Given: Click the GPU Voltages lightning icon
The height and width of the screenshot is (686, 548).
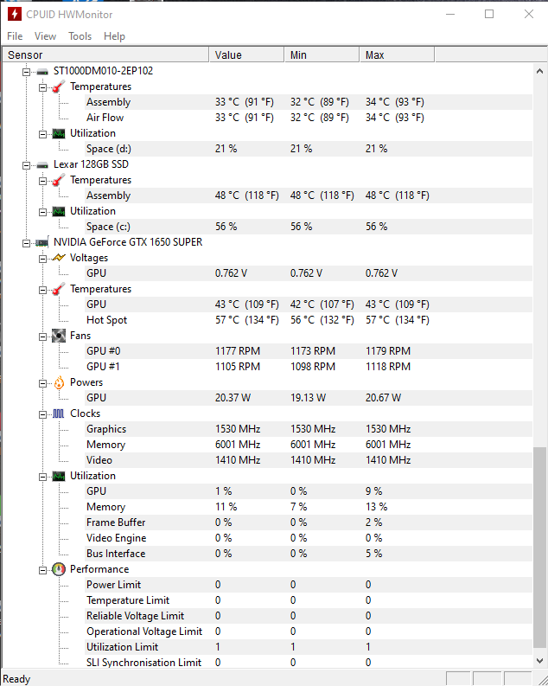Looking at the screenshot, I should [59, 258].
